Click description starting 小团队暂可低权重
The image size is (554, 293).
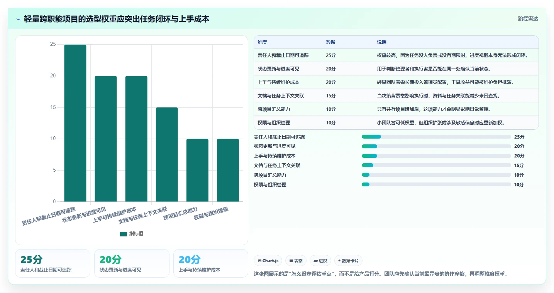(x=441, y=123)
